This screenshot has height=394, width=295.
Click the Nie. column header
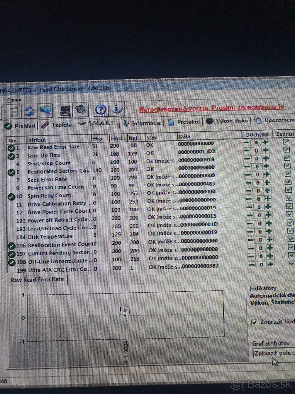pos(16,140)
